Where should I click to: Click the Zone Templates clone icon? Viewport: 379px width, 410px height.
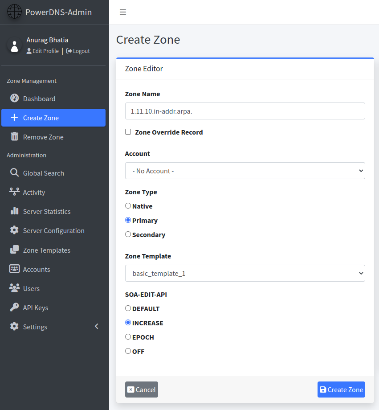click(x=14, y=250)
